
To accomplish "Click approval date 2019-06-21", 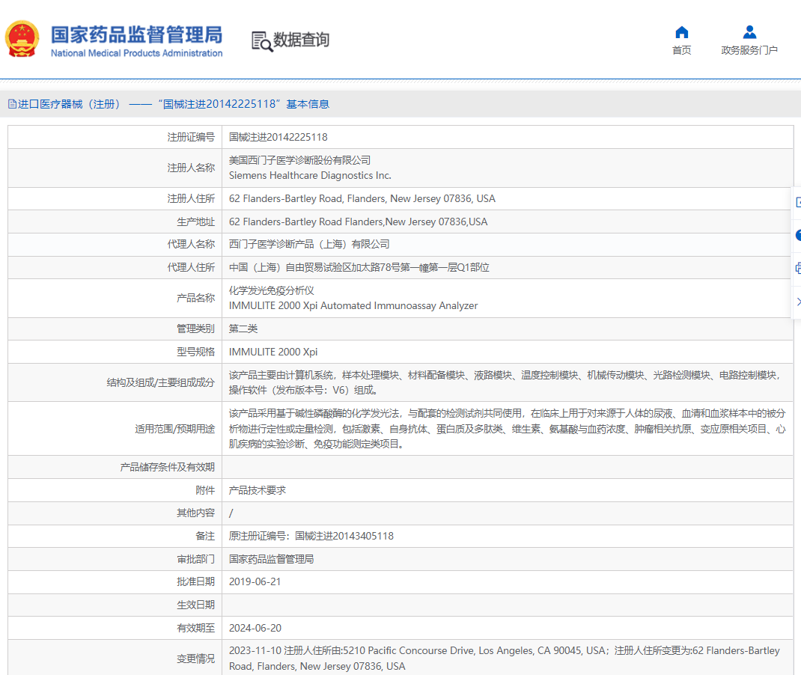I will tap(255, 582).
